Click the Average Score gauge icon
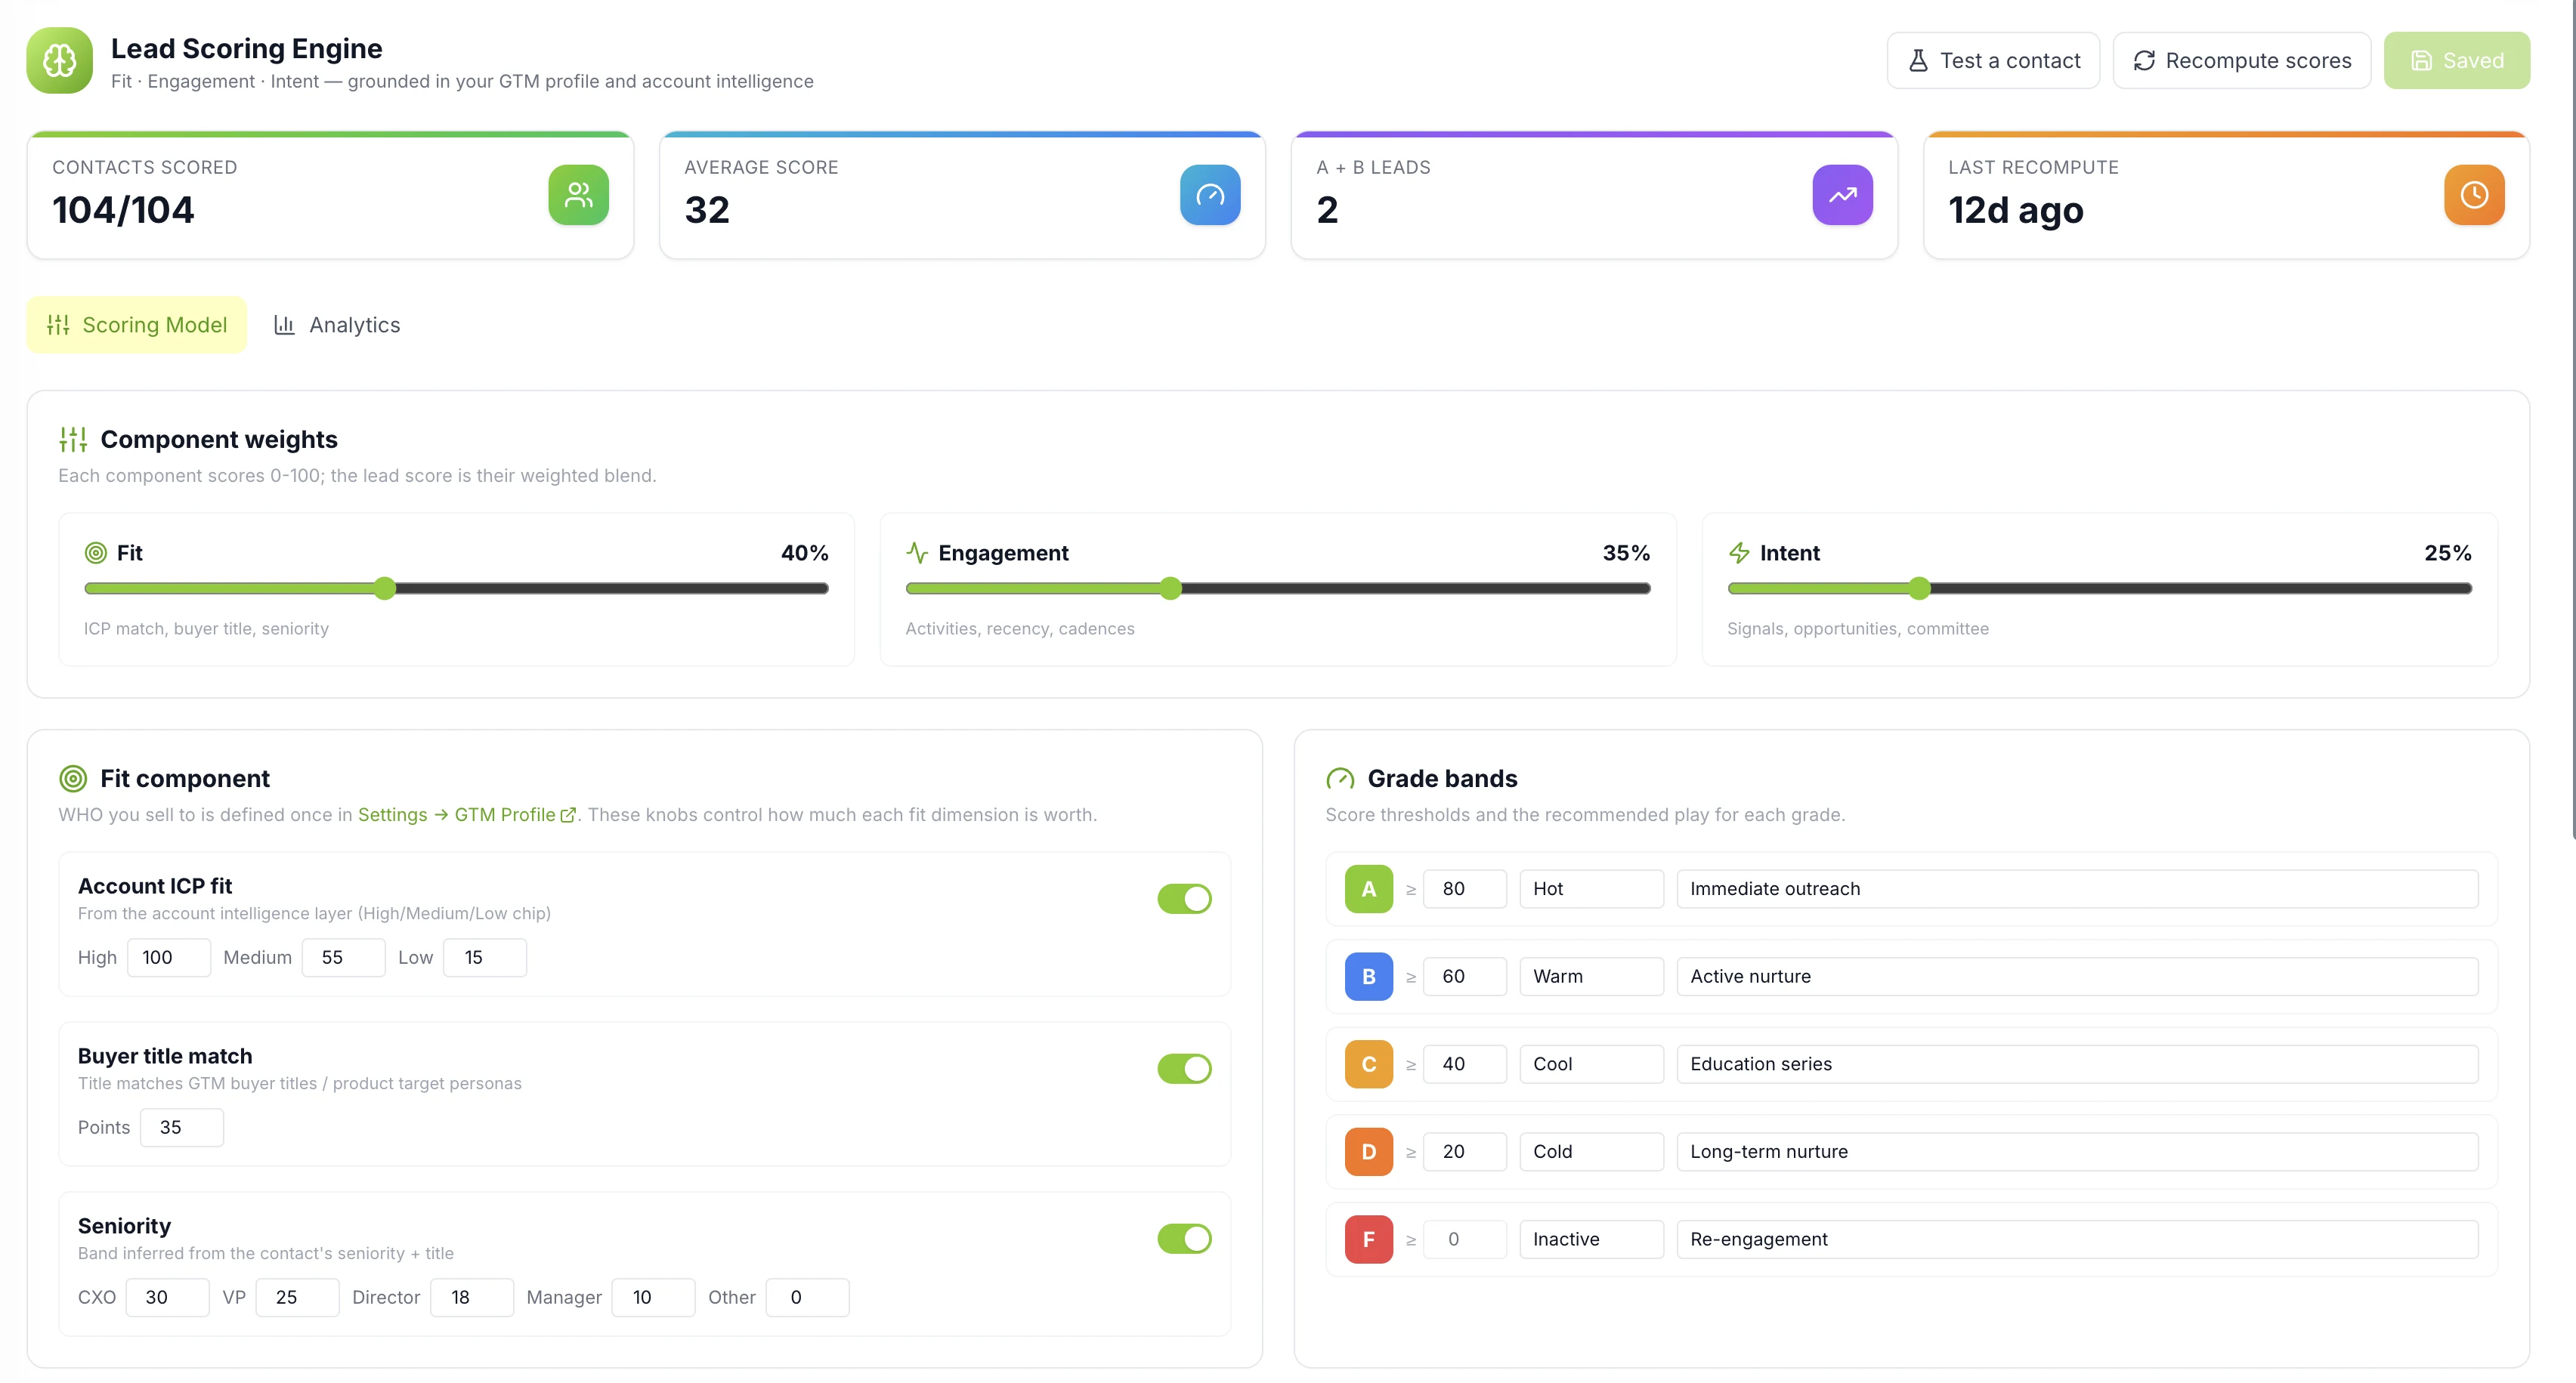Image resolution: width=2576 pixels, height=1383 pixels. (x=1210, y=195)
